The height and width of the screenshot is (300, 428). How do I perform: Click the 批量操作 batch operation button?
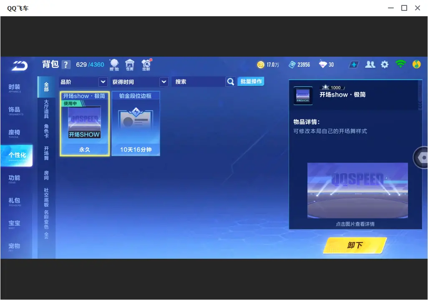pos(251,81)
